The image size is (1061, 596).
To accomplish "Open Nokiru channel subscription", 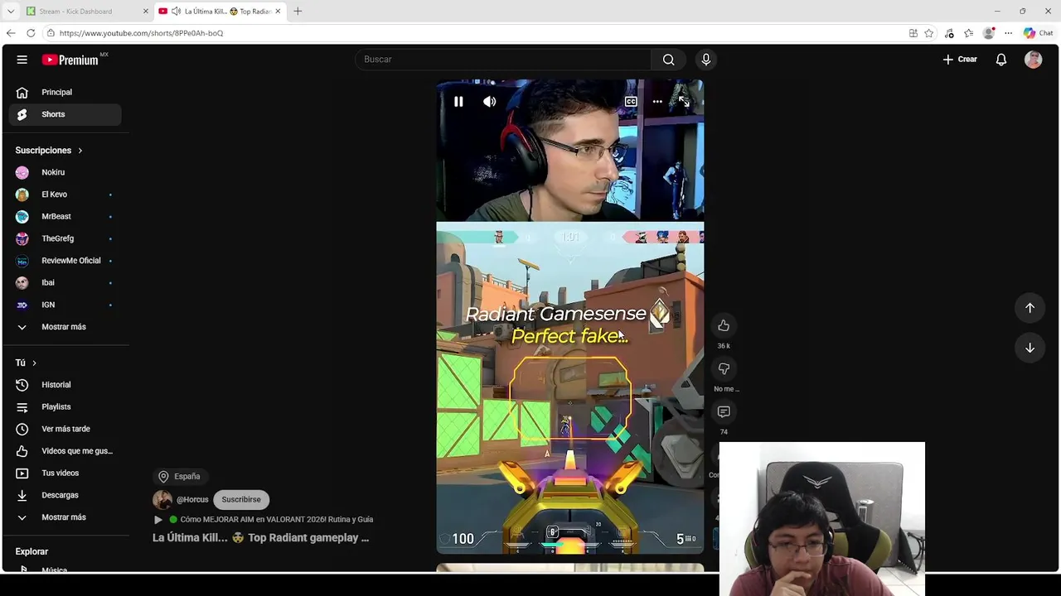I will click(x=65, y=172).
